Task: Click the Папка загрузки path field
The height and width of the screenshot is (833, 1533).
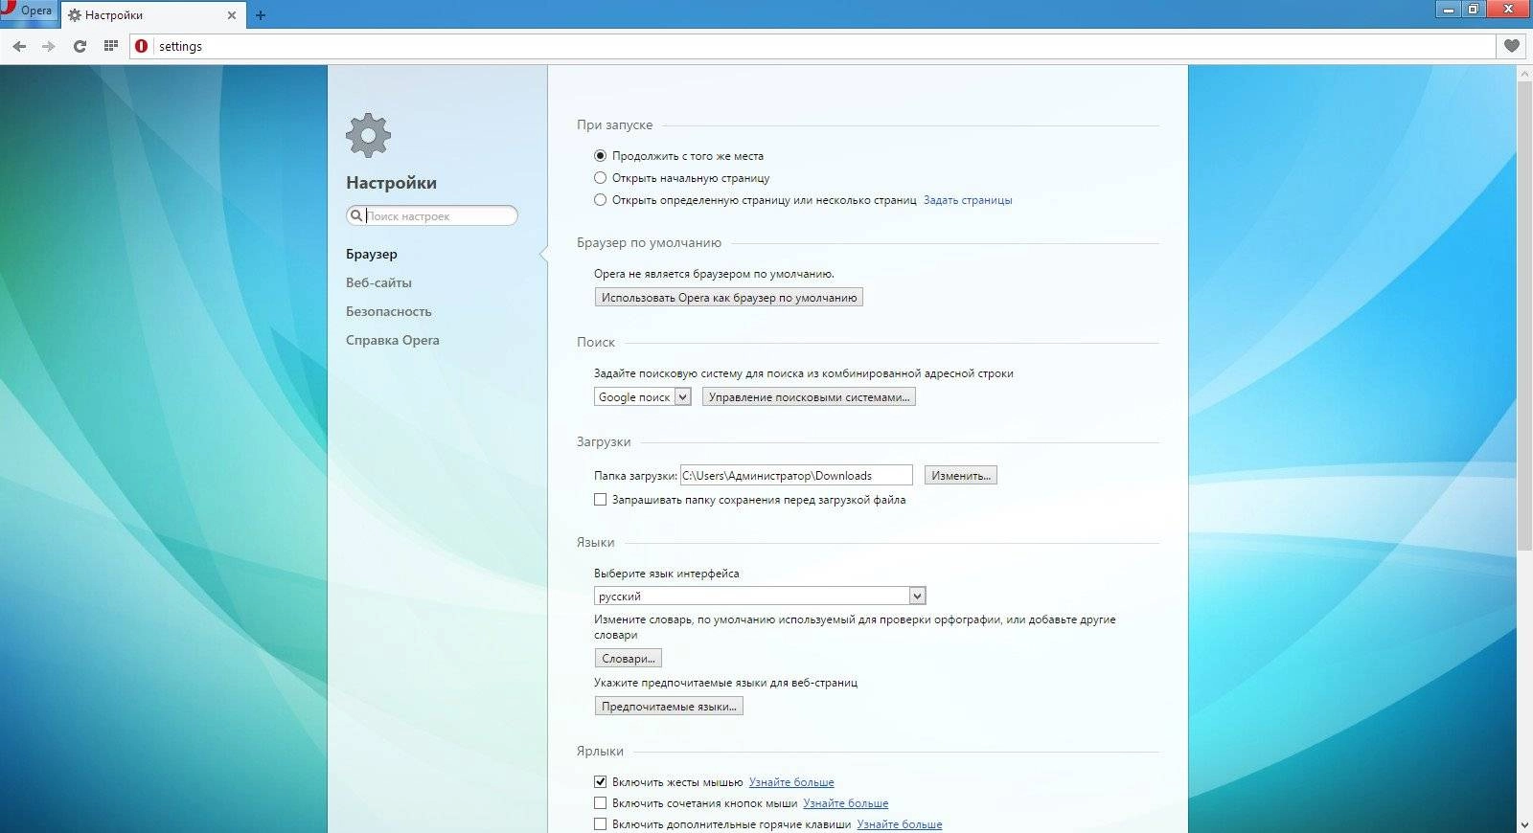Action: tap(796, 475)
